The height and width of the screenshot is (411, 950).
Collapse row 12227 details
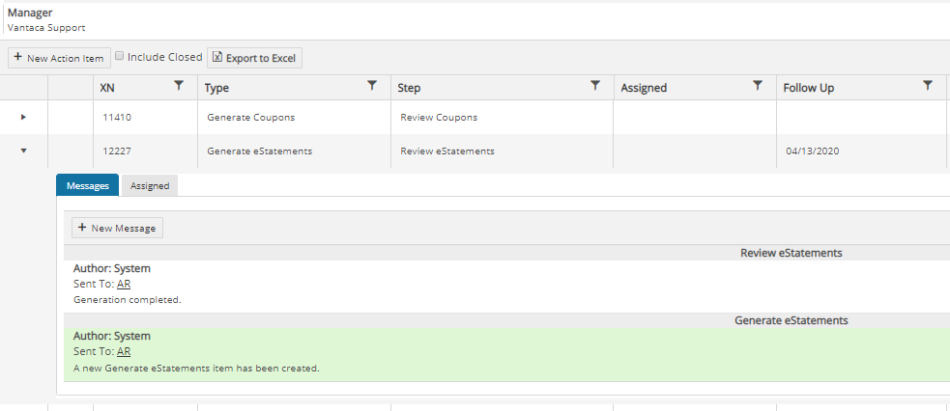coord(23,151)
